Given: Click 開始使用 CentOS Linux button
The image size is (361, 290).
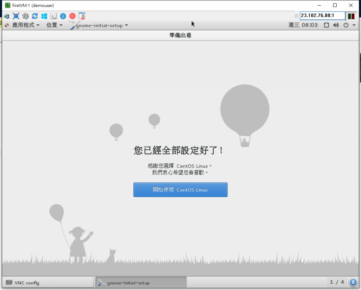Looking at the screenshot, I should tap(180, 190).
